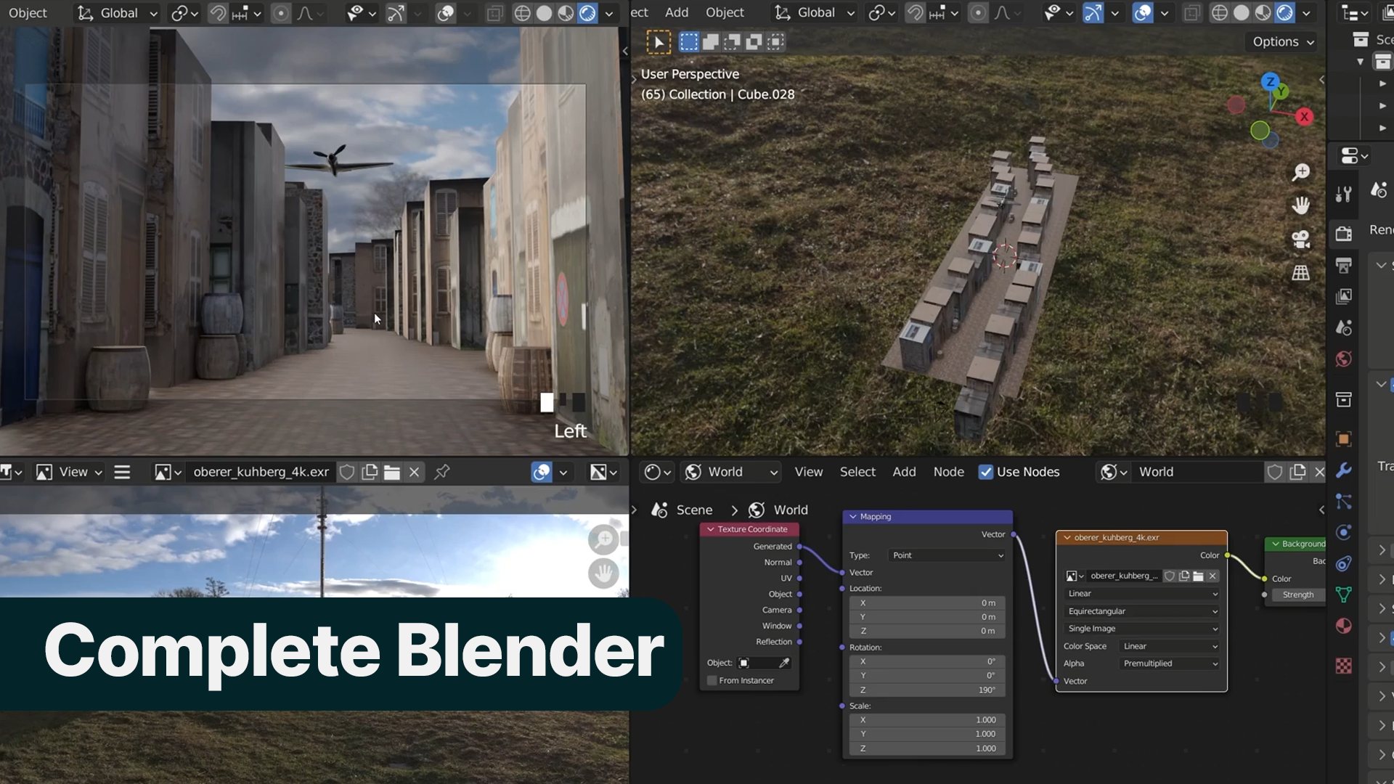
Task: Switch right viewport to material preview shading
Action: 1263,13
